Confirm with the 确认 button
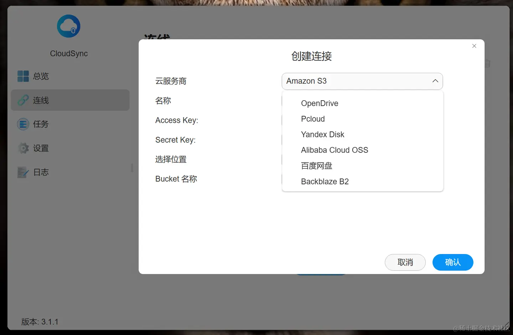This screenshot has height=335, width=513. coord(453,262)
